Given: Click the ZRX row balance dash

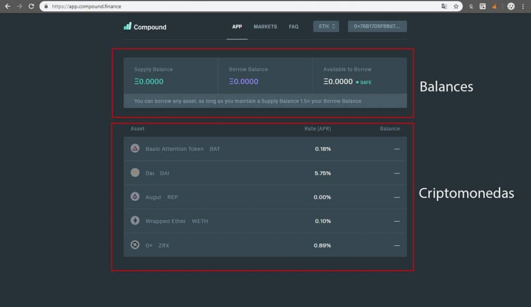Looking at the screenshot, I should point(397,245).
